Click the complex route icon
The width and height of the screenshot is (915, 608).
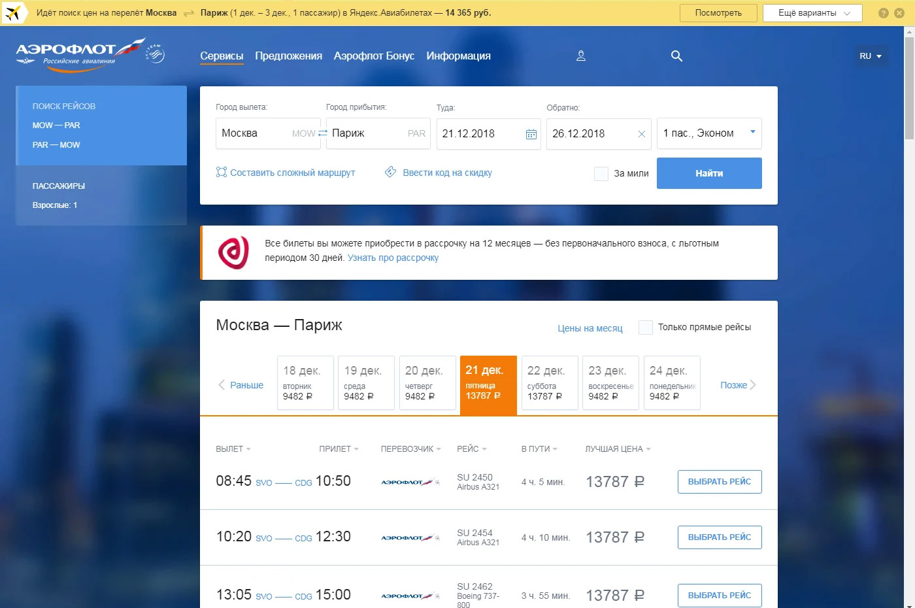click(222, 172)
